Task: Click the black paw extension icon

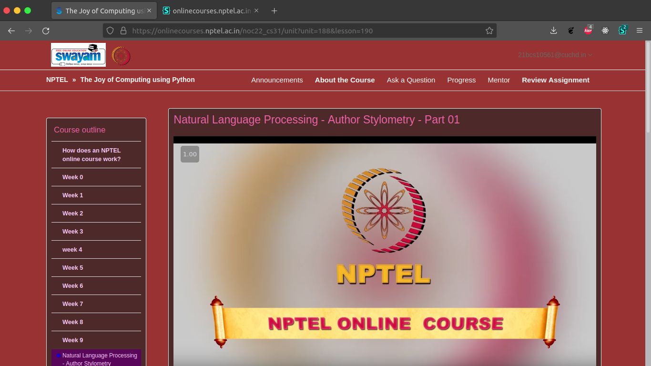Action: click(571, 30)
